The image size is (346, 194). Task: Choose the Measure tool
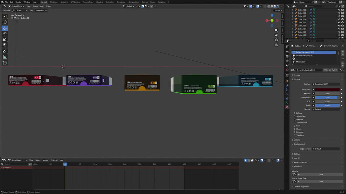5,57
